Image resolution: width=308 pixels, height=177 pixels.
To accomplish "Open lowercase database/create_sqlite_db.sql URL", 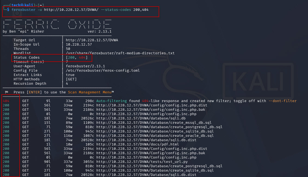I will 155,131.
